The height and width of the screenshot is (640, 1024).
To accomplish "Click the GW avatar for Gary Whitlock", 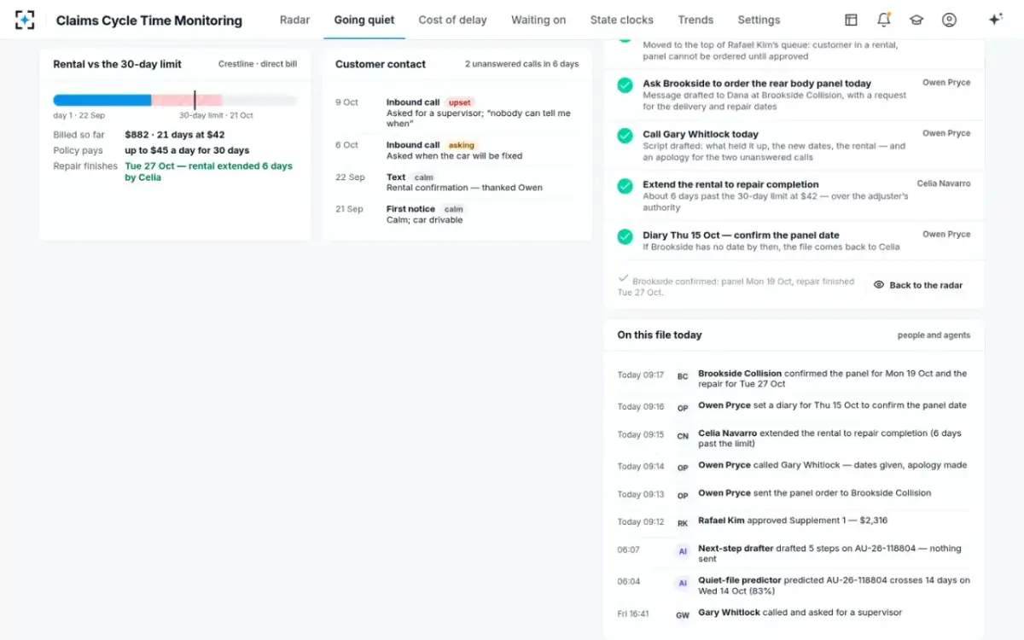I will 683,614.
